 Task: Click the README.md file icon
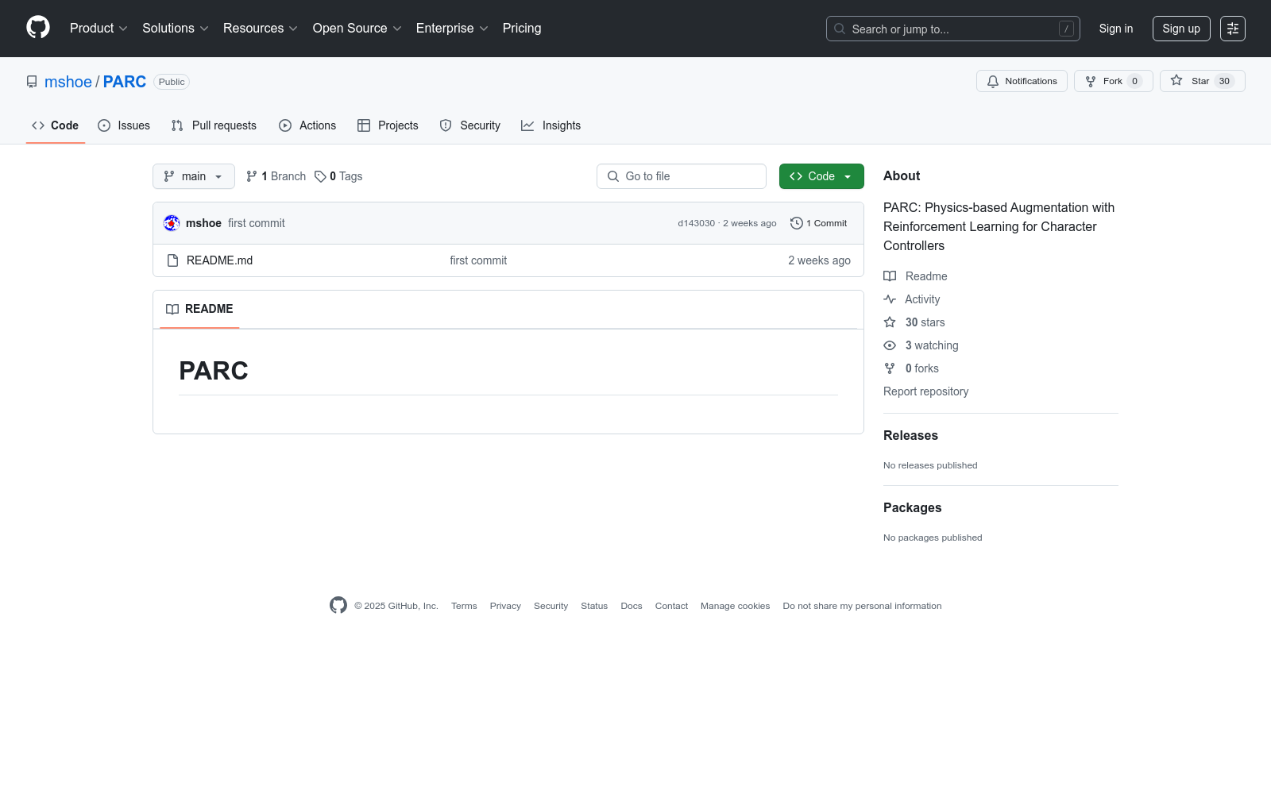coord(172,260)
